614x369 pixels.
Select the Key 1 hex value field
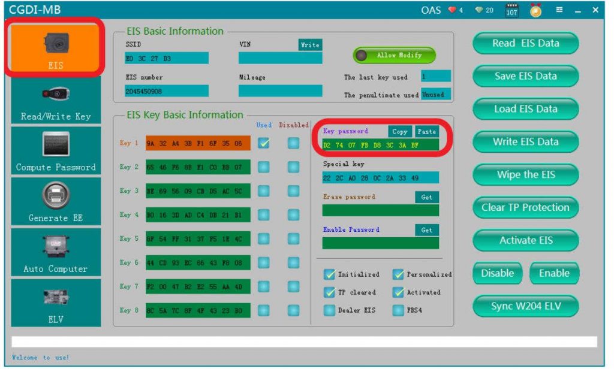tap(198, 143)
